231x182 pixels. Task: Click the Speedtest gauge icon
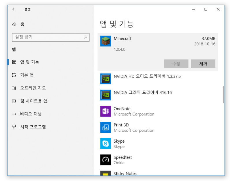[106, 160]
